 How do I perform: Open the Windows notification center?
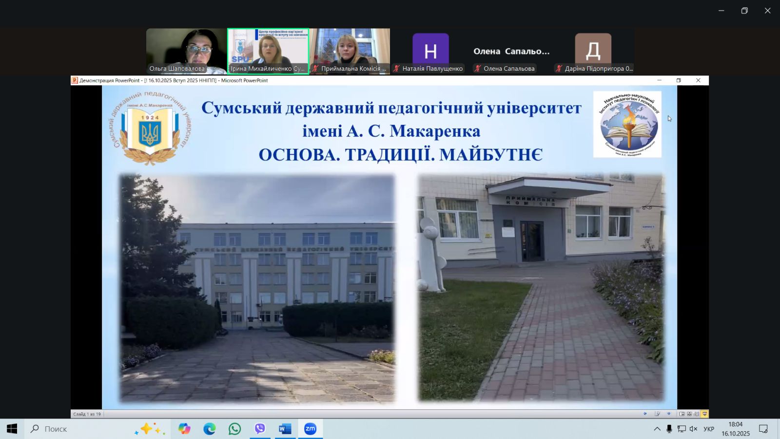pos(763,429)
